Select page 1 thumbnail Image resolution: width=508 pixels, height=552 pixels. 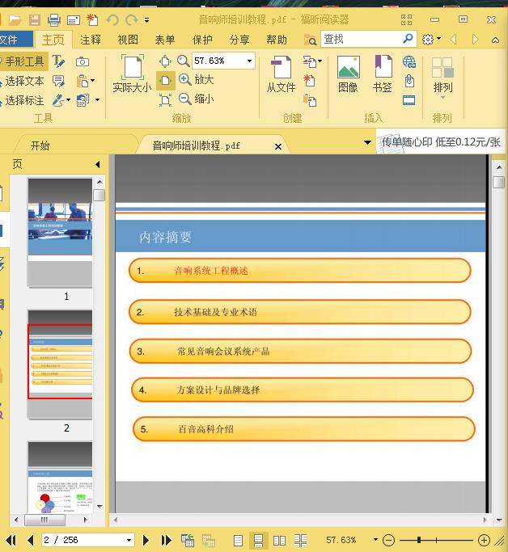pos(60,233)
